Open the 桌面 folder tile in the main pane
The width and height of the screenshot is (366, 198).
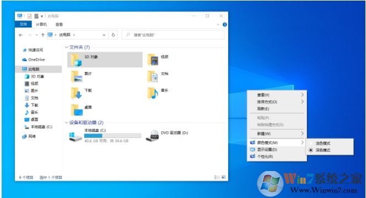tap(82, 110)
